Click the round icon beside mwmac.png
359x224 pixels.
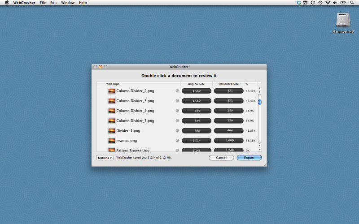[177, 141]
